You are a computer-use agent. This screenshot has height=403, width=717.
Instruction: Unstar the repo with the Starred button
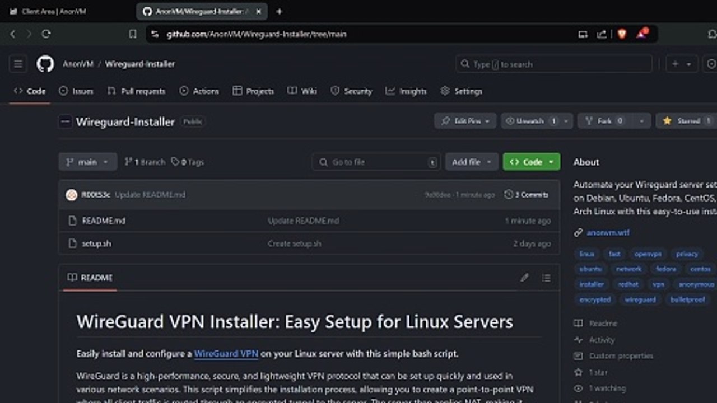coord(687,121)
